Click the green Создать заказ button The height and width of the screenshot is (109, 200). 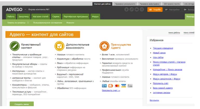(22, 104)
